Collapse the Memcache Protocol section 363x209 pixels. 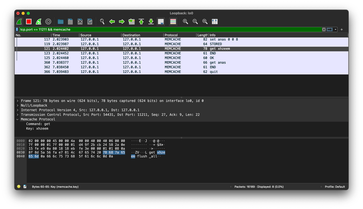[x=18, y=119]
